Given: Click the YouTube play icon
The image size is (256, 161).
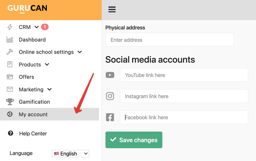Looking at the screenshot, I should point(110,75).
